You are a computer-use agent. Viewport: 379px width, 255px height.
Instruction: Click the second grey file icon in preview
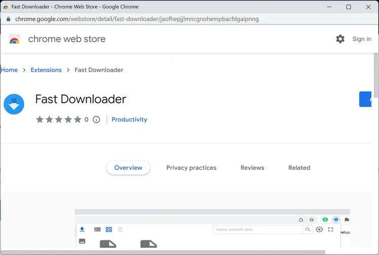148,244
